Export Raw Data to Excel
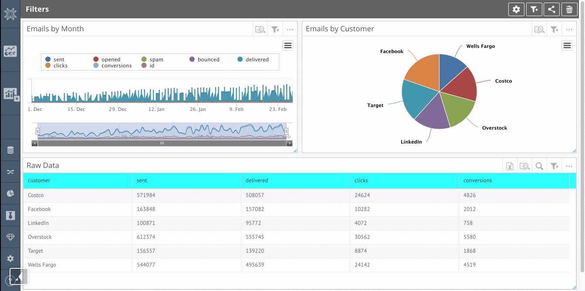The image size is (585, 291). coord(510,166)
